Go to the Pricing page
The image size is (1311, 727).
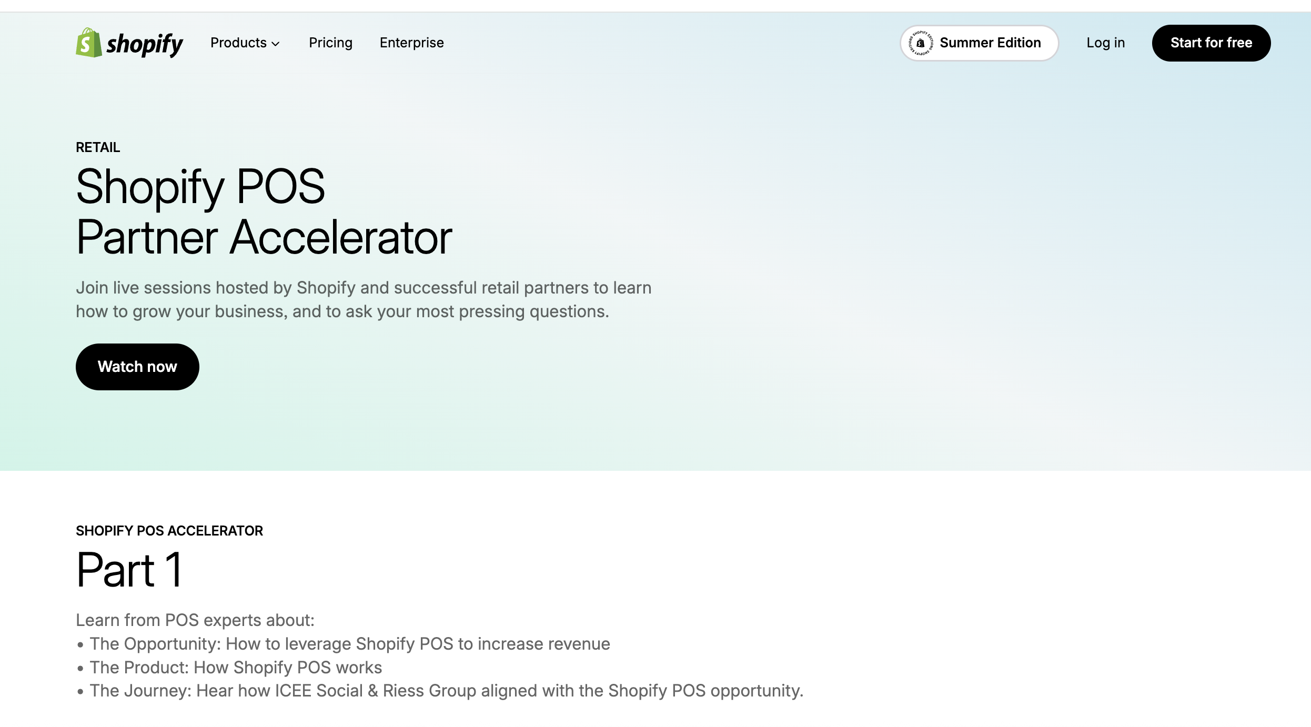pyautogui.click(x=330, y=43)
